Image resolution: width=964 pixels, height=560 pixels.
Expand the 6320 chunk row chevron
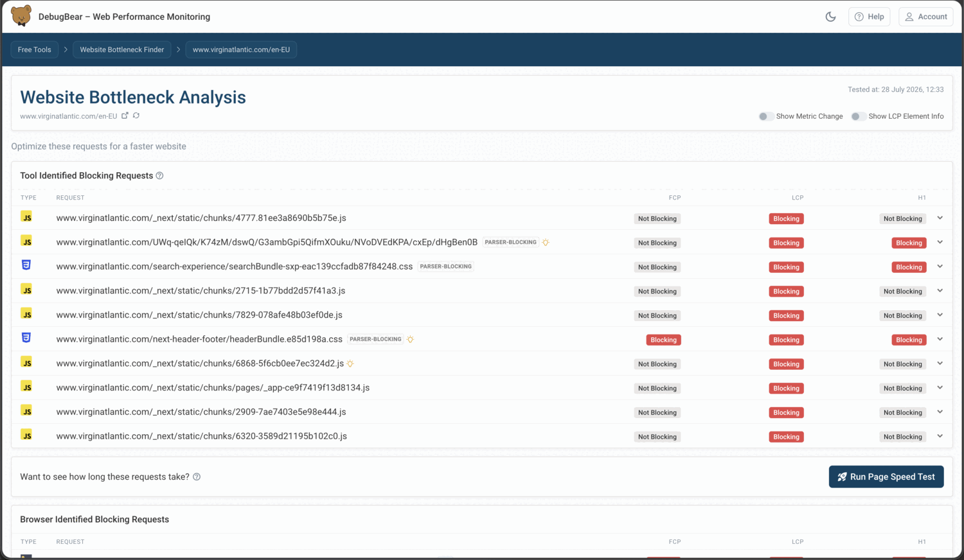(x=940, y=436)
